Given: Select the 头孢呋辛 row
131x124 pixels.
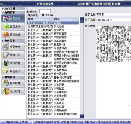Looking at the screenshot, I should (x=53, y=103).
